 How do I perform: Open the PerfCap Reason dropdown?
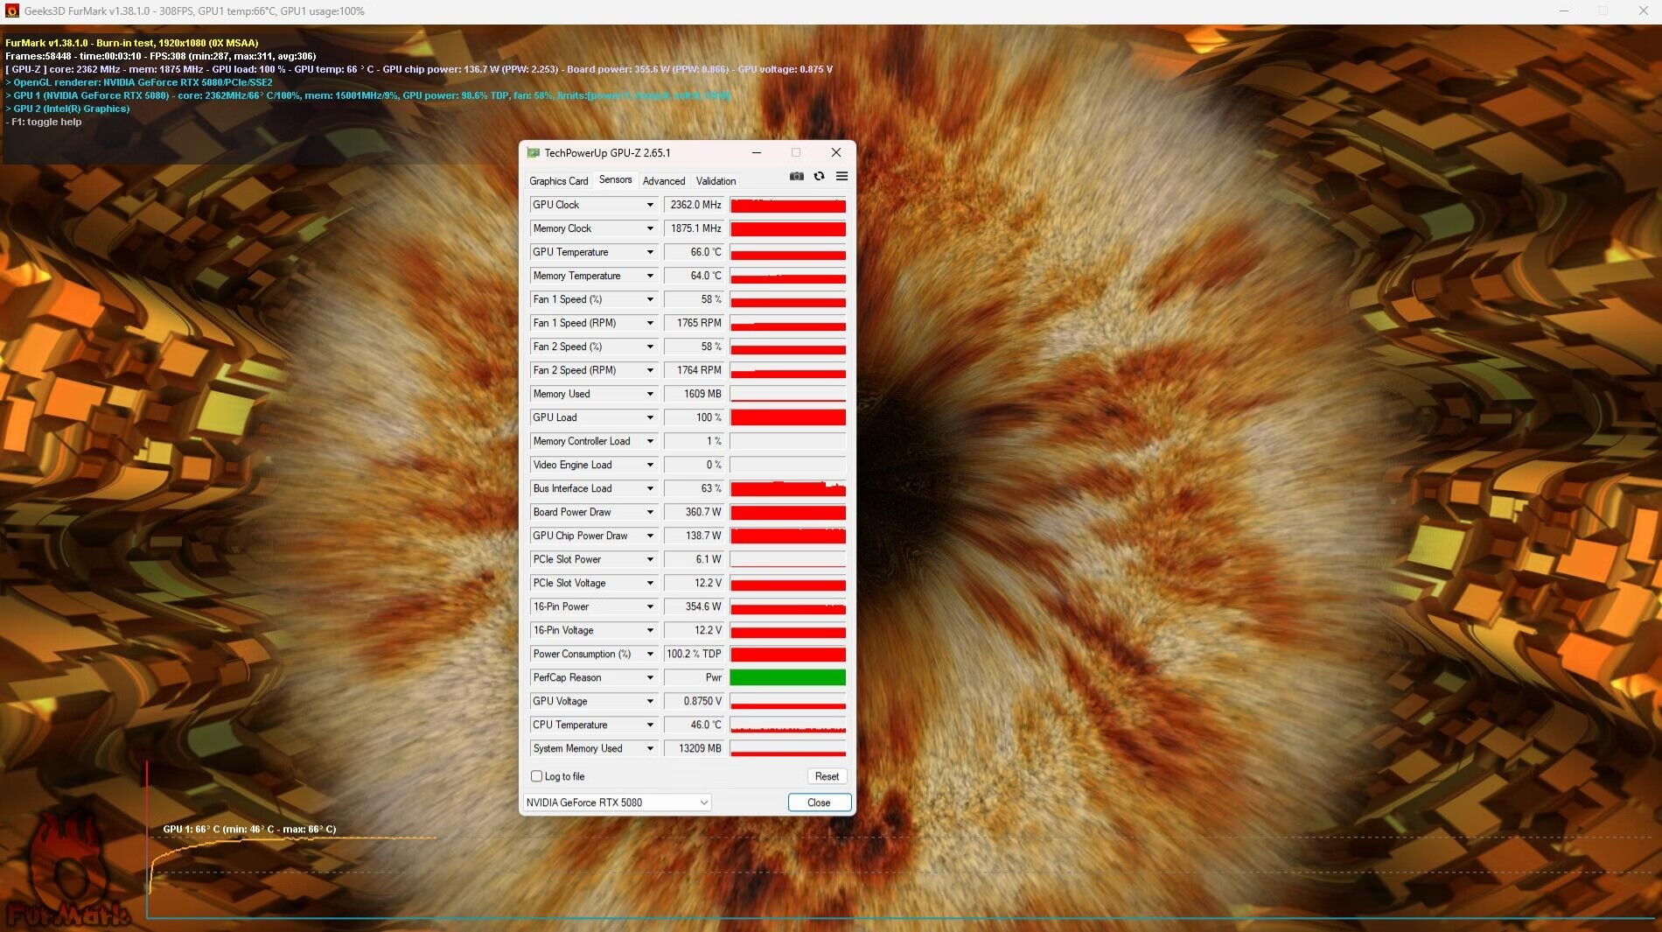650,677
